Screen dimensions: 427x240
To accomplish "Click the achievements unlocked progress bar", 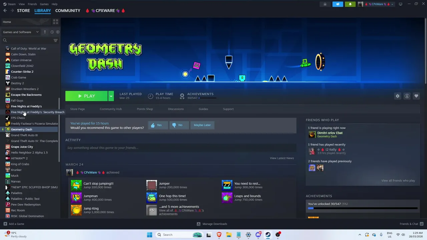I will pyautogui.click(x=363, y=208).
